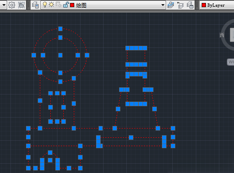Image resolution: width=234 pixels, height=173 pixels.
Task: Open the workspace settings gear icon
Action: pos(12,5)
